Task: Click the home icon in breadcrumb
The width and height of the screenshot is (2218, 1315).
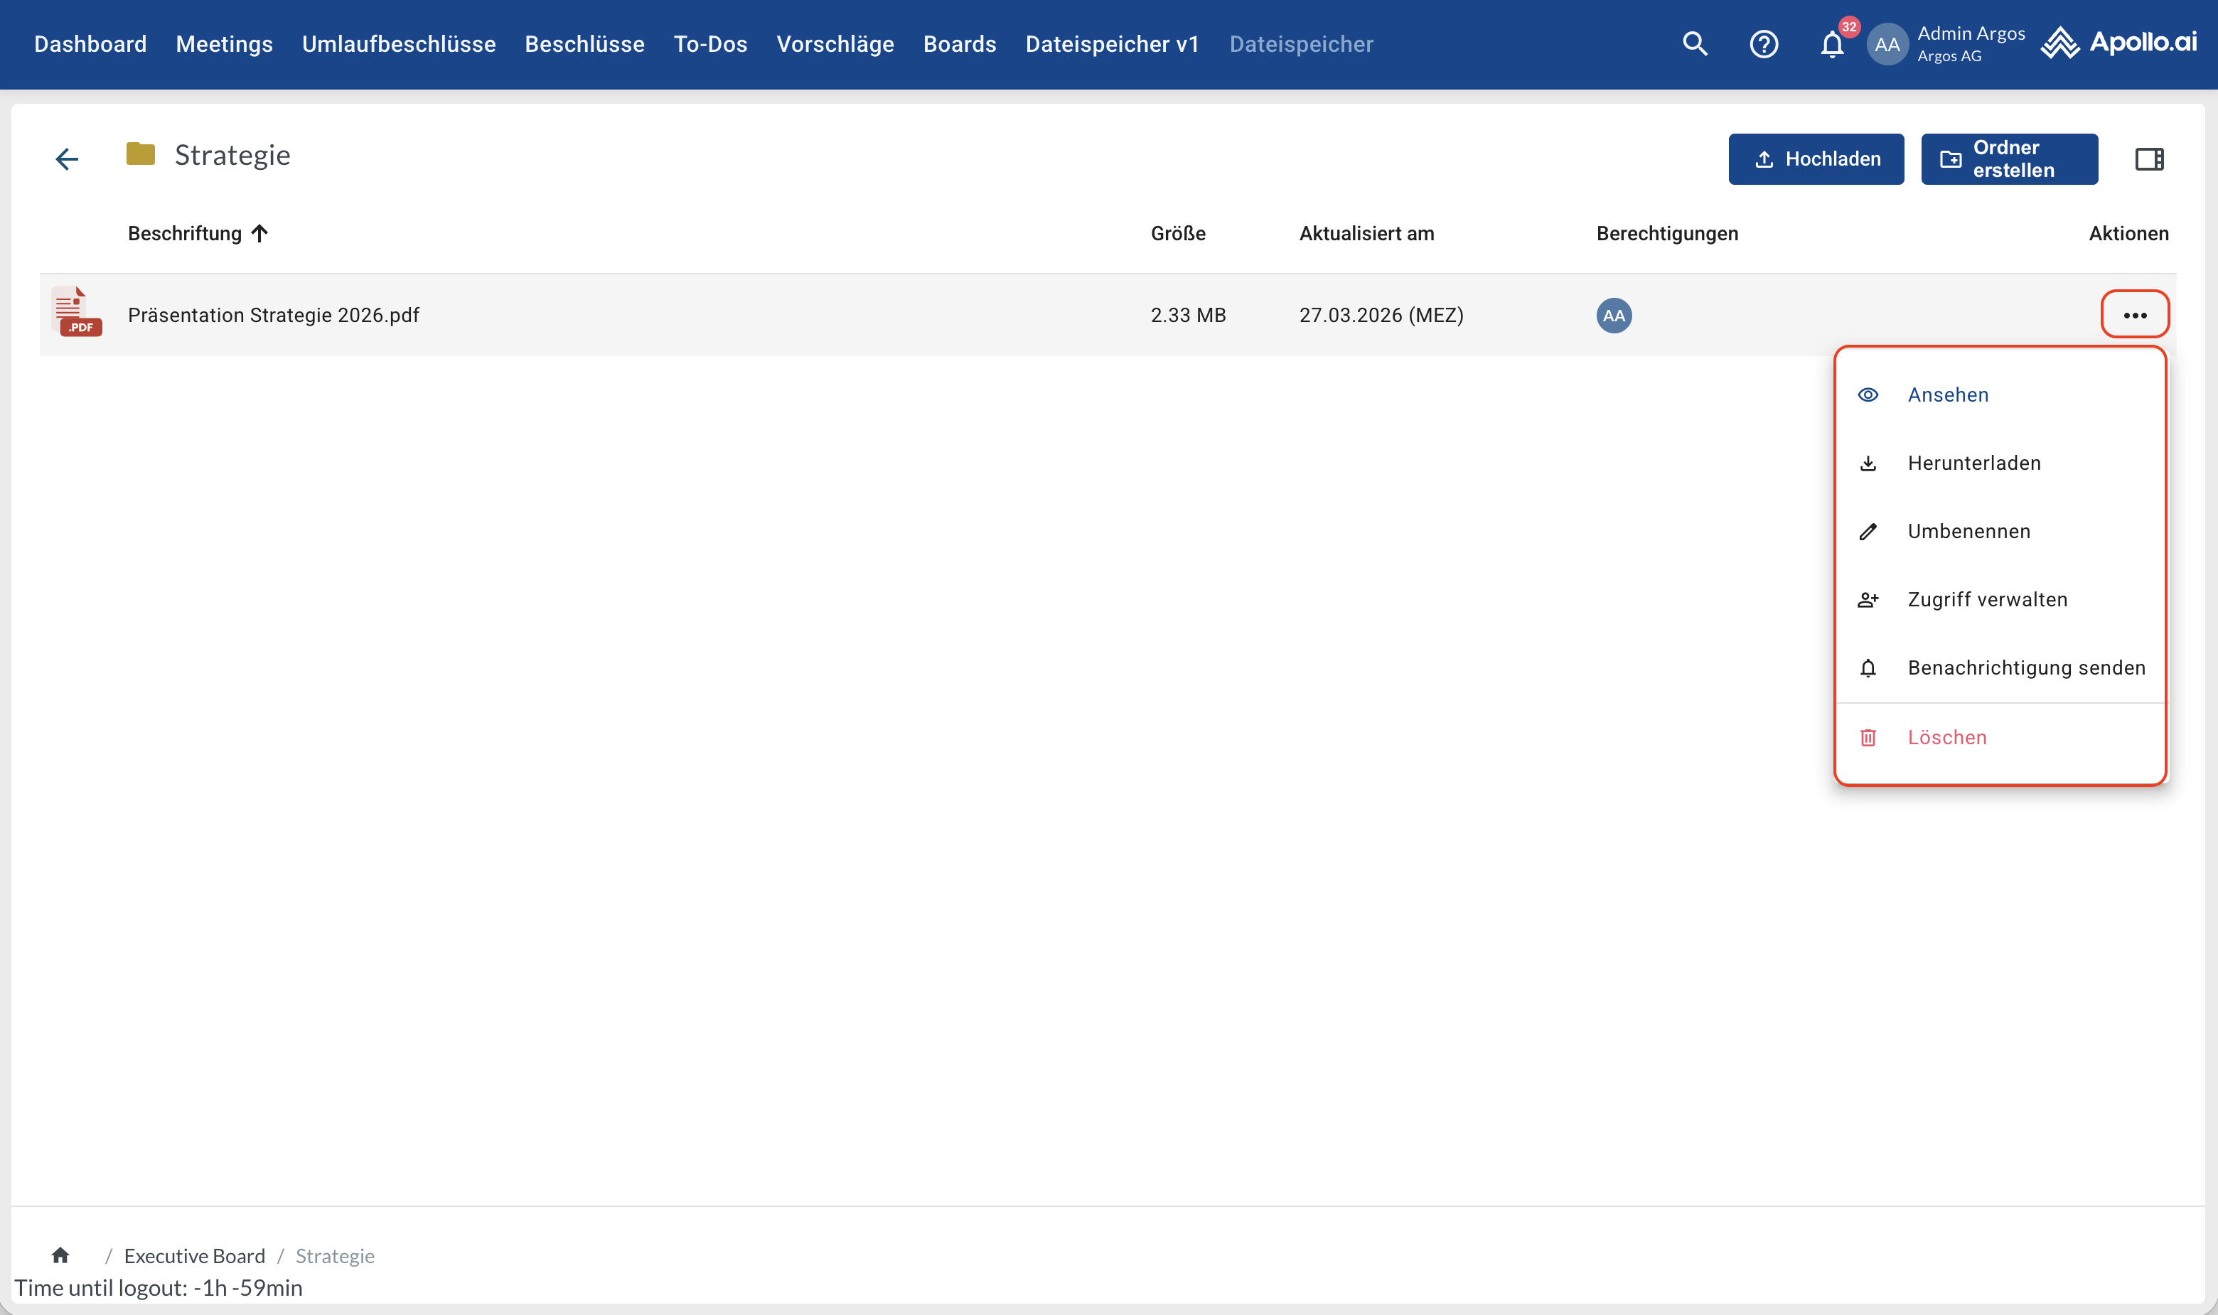Action: coord(60,1255)
